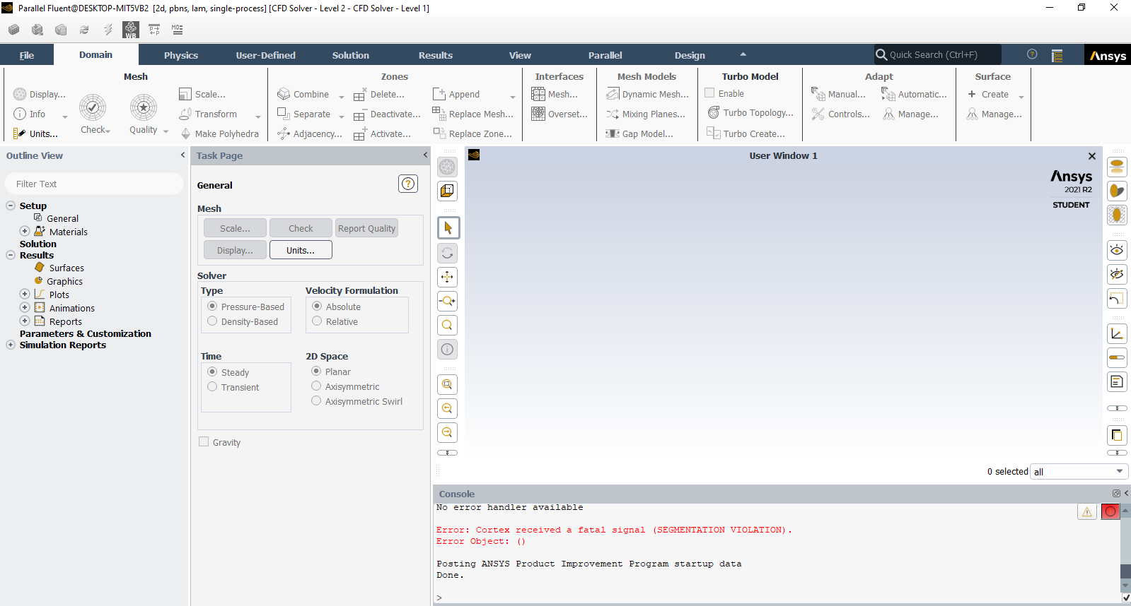Switch to the Physics ribbon tab
Viewport: 1131px width, 606px height.
pyautogui.click(x=181, y=55)
